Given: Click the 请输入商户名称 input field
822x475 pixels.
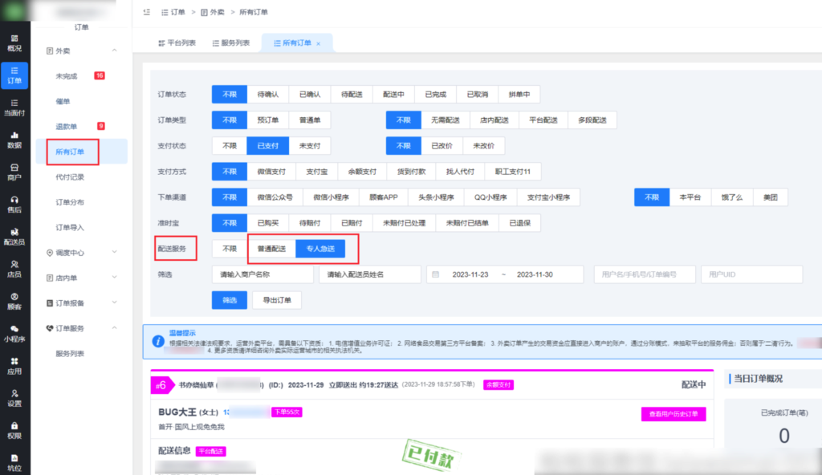Looking at the screenshot, I should coord(262,274).
